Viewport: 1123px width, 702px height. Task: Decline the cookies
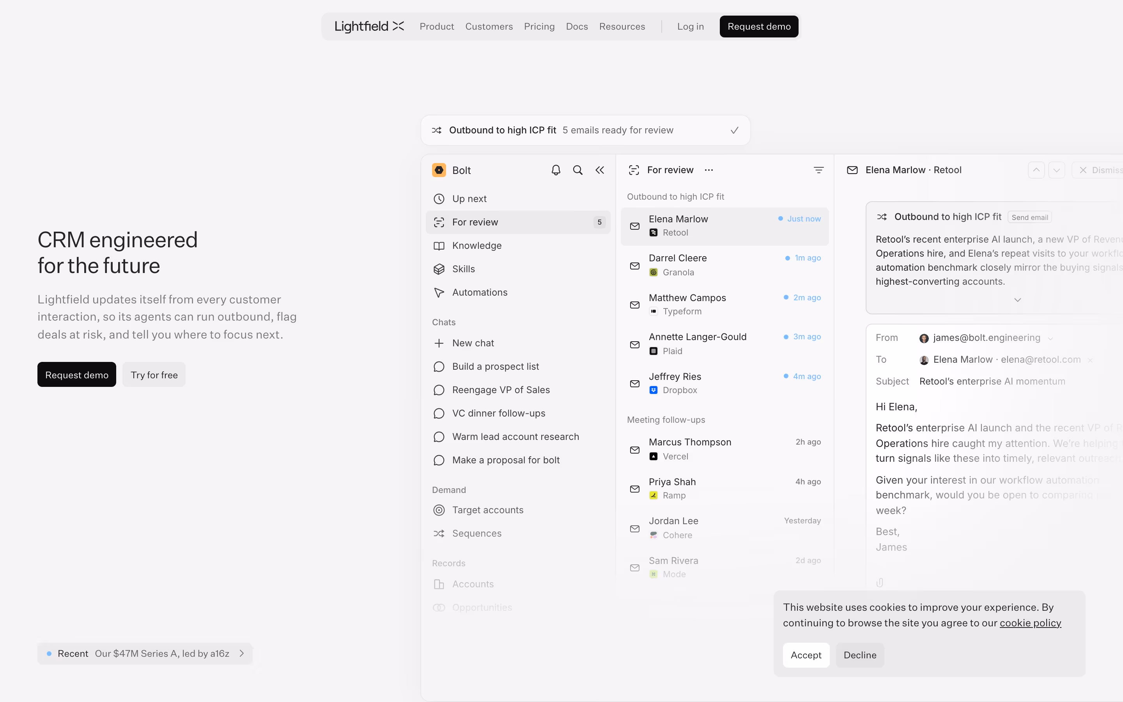[860, 655]
